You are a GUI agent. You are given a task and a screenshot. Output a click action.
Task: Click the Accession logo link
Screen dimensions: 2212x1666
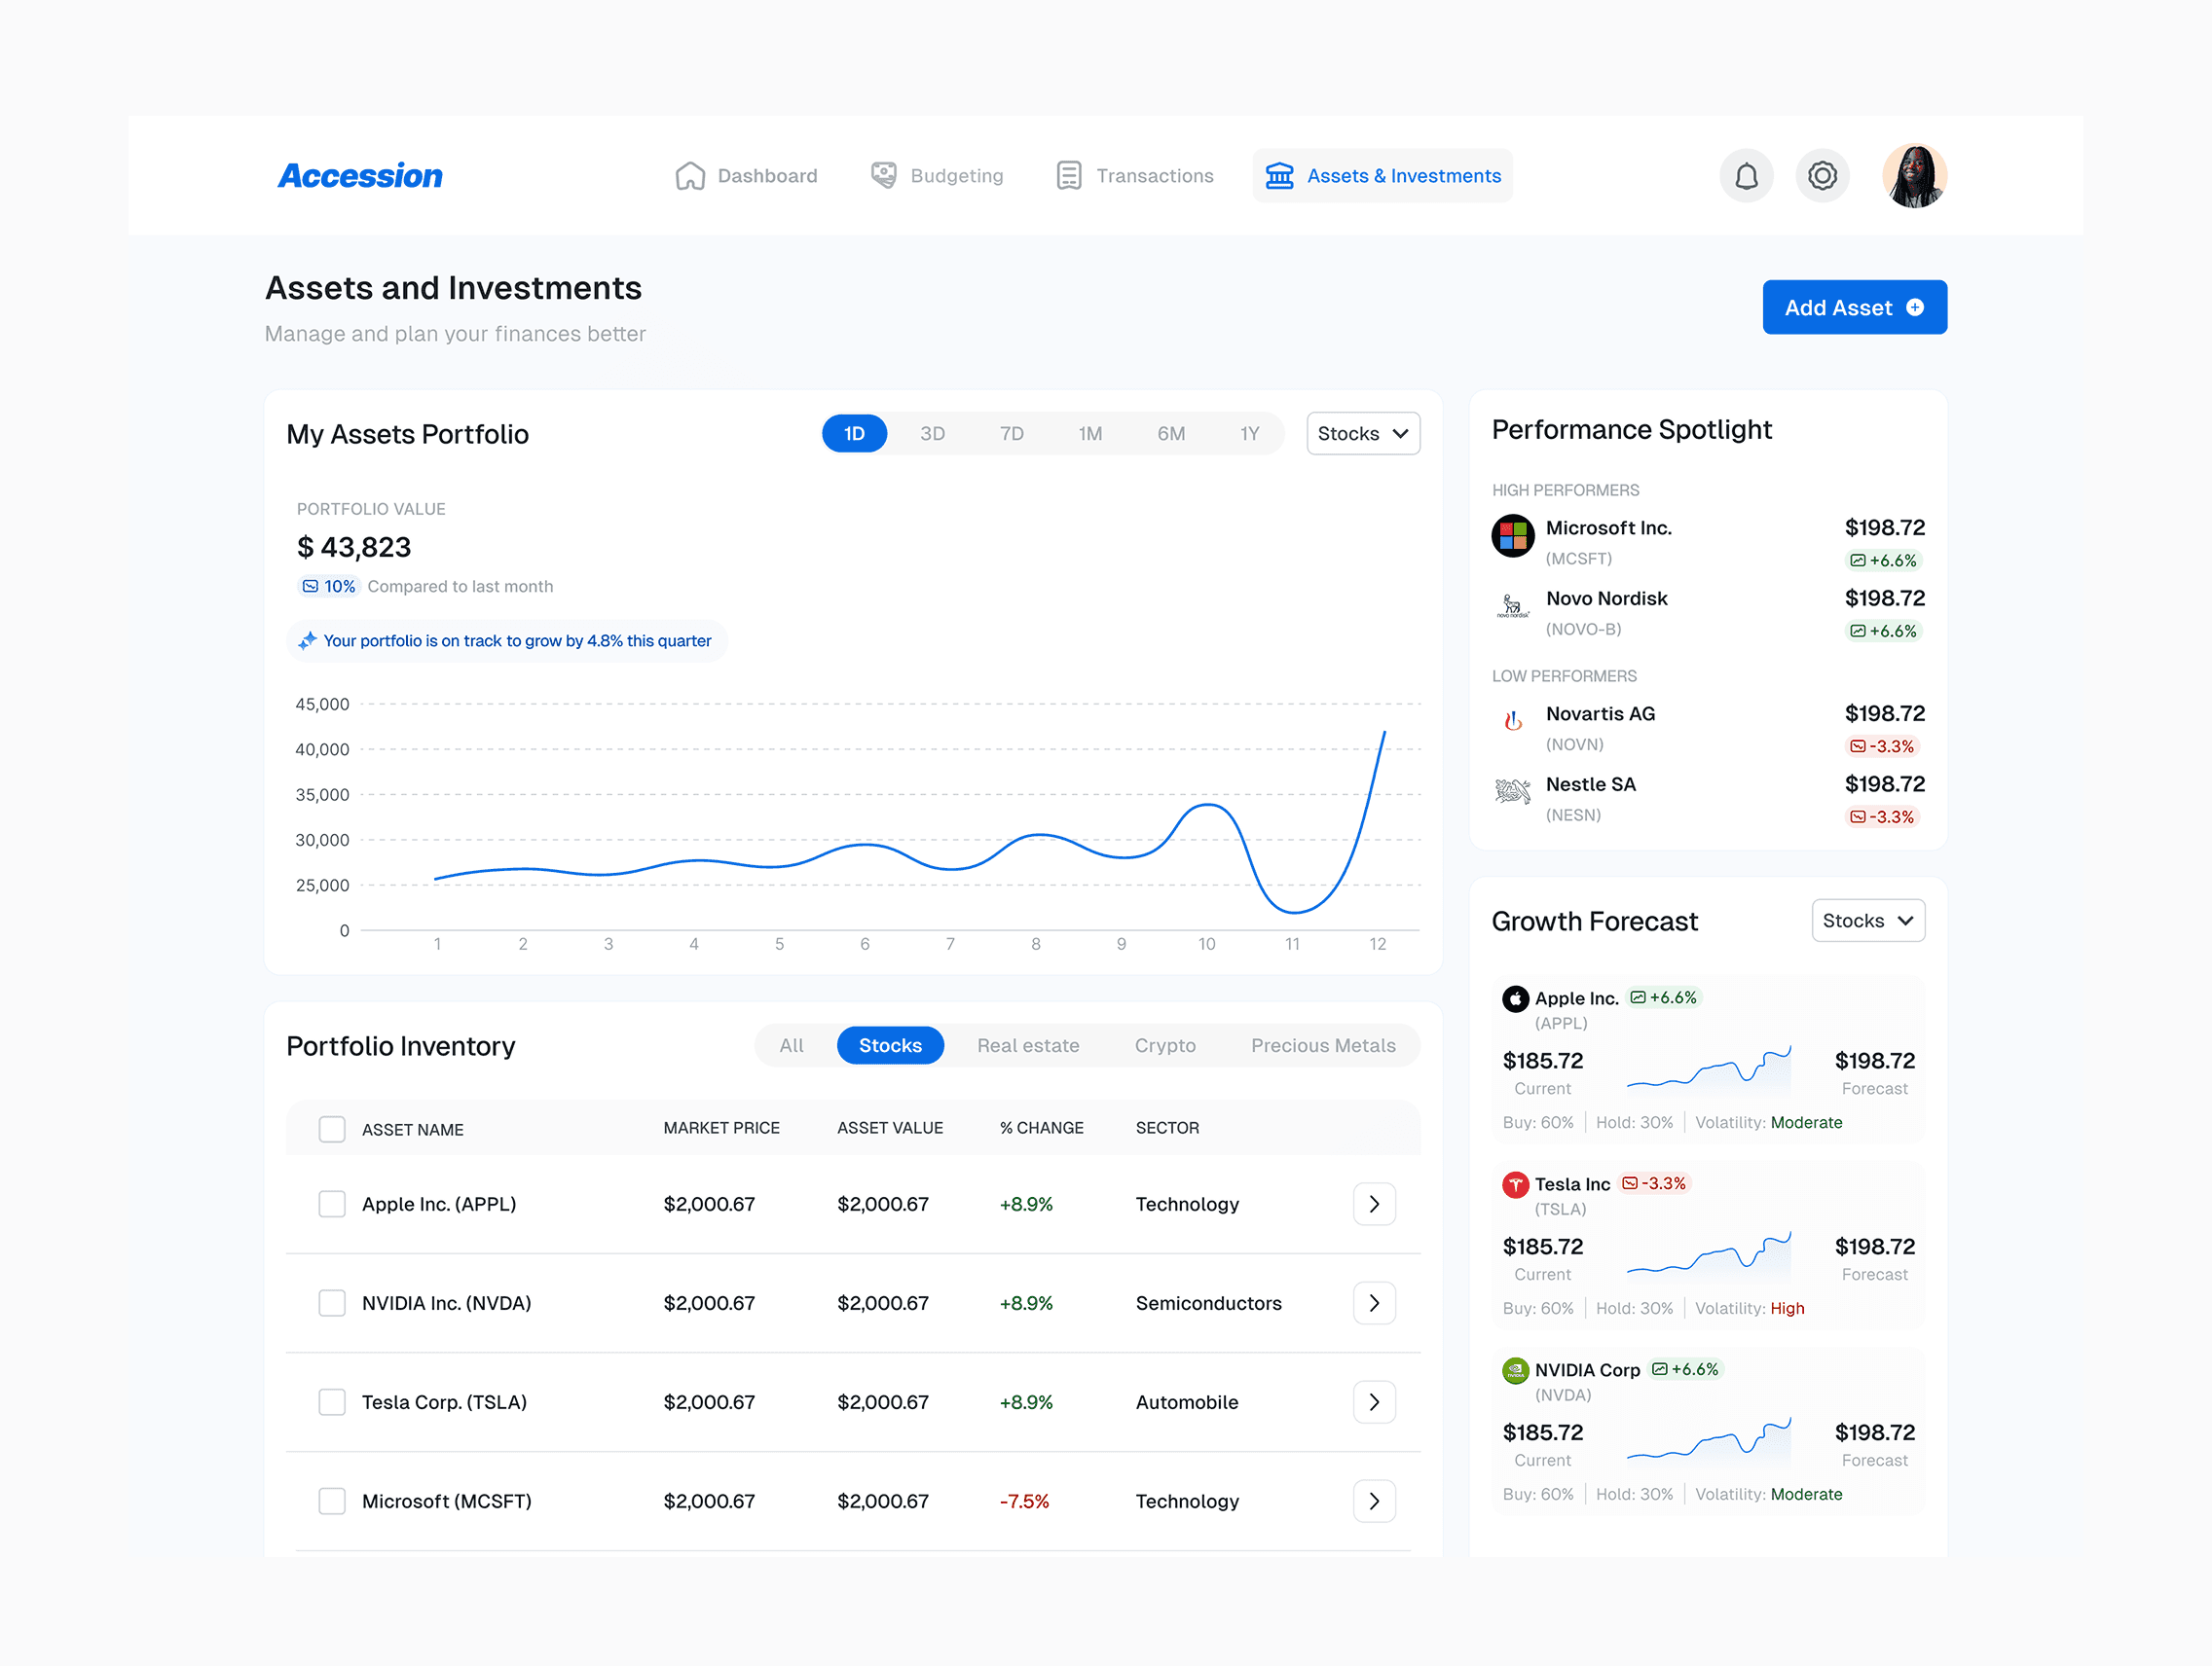point(360,176)
